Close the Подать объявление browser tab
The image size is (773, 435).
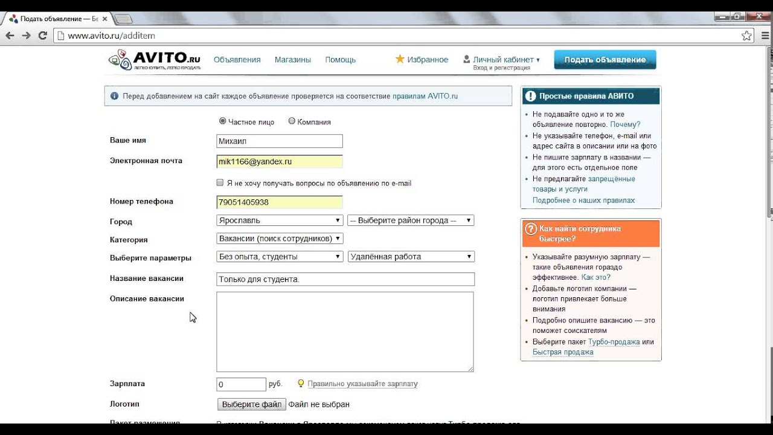[105, 19]
